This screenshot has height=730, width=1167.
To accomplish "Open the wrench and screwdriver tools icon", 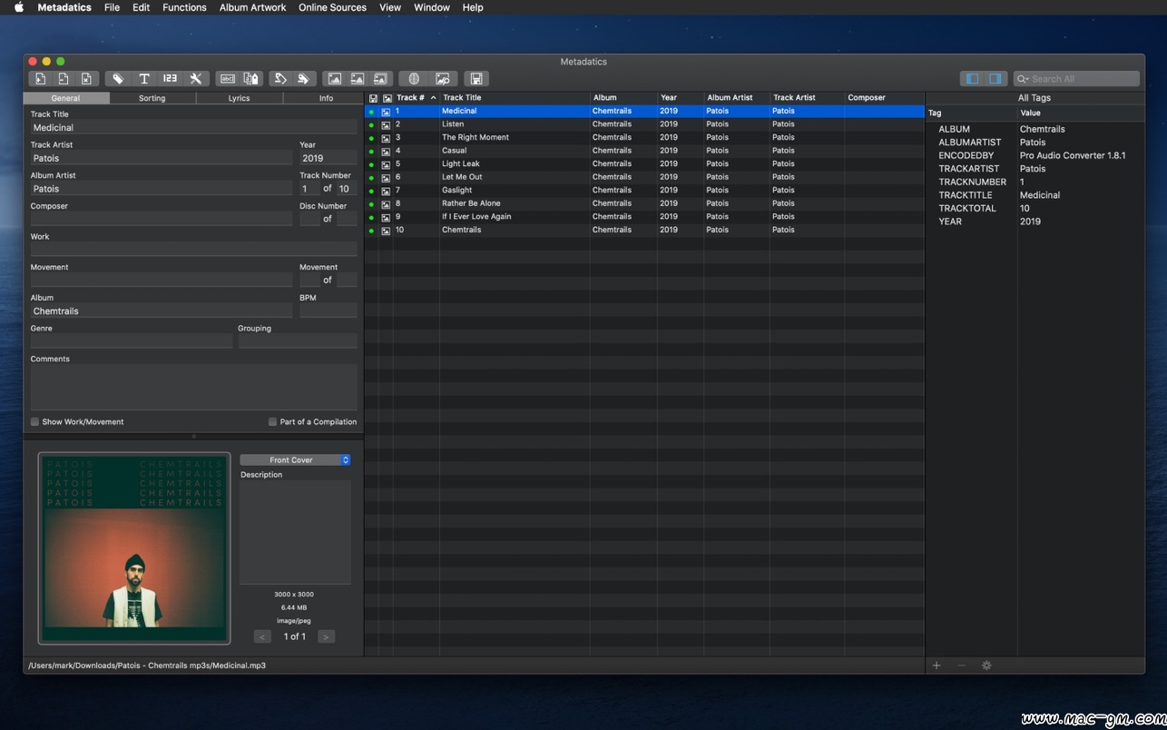I will click(195, 79).
